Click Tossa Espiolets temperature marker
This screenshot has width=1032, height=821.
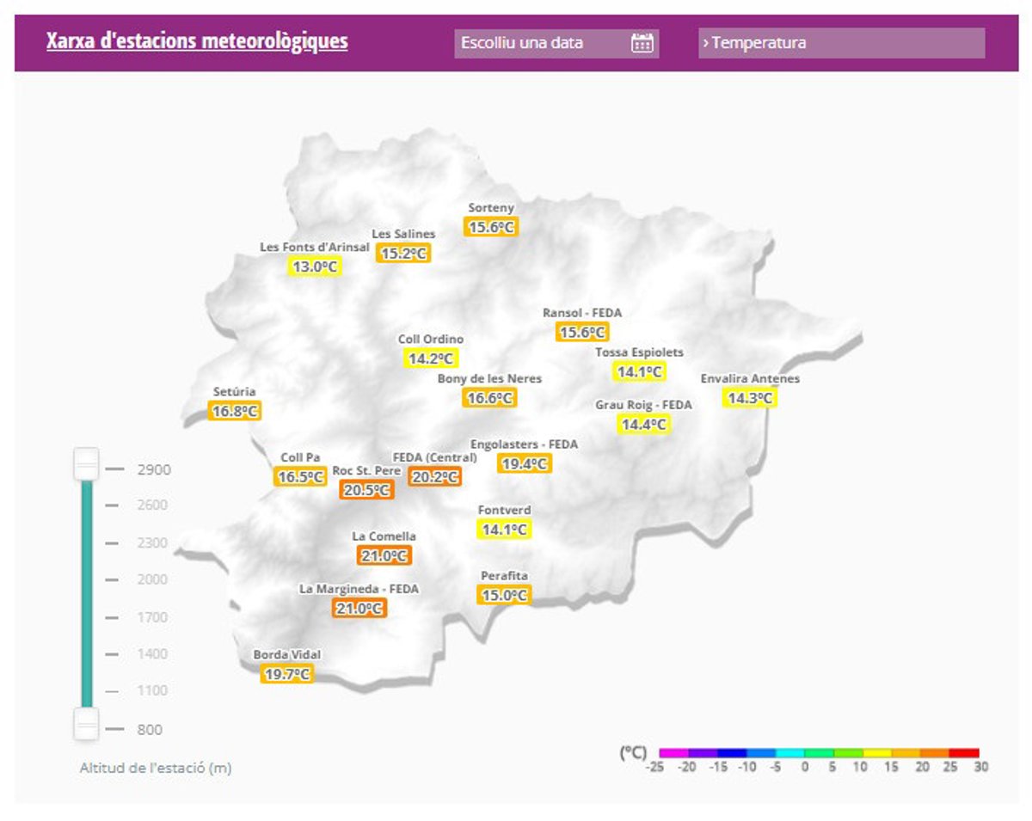click(x=639, y=371)
